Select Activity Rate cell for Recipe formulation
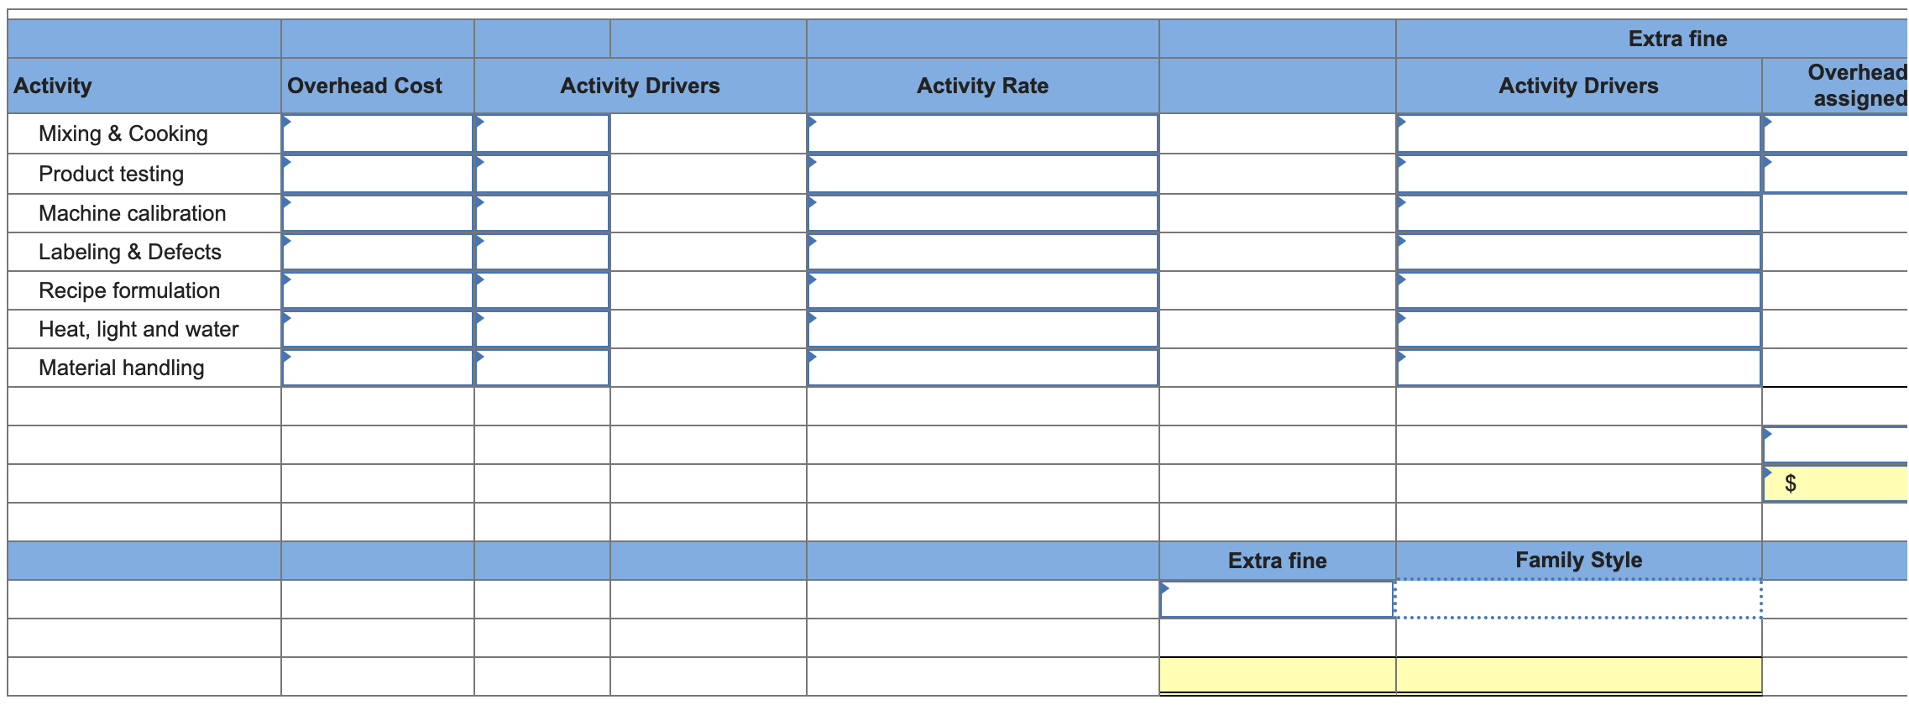Image resolution: width=1909 pixels, height=710 pixels. pos(983,290)
